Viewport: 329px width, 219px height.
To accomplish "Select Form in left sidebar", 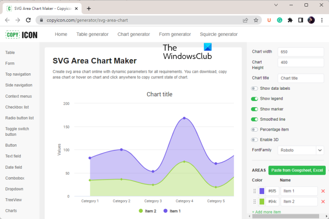I will [10, 63].
